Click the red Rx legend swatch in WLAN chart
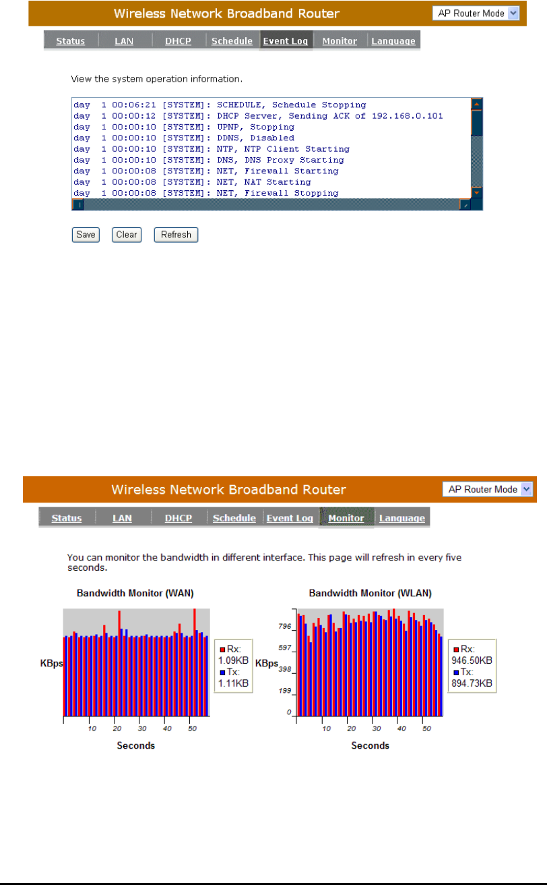The height and width of the screenshot is (885, 547). (x=455, y=649)
